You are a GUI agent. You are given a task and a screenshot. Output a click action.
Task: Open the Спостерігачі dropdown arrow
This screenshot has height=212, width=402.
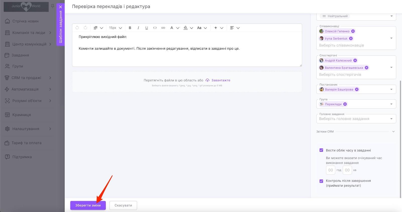391,67
